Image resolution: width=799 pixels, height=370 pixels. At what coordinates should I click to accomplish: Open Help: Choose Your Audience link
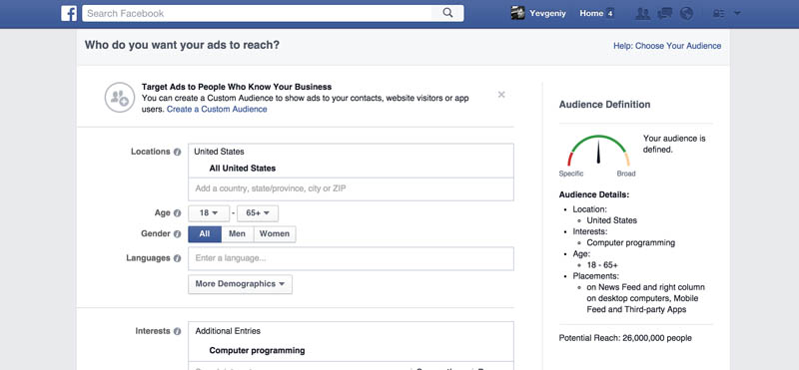click(667, 46)
